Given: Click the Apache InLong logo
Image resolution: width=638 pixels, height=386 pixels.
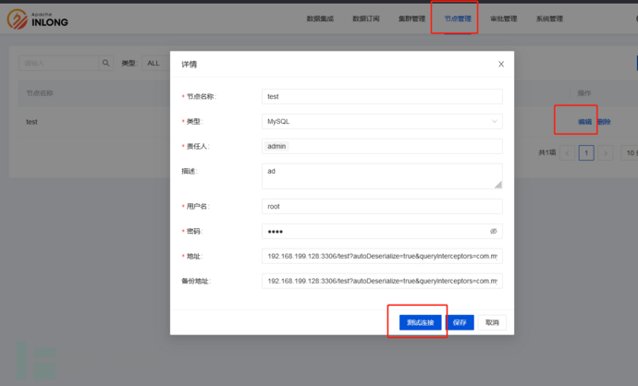Looking at the screenshot, I should [x=41, y=18].
